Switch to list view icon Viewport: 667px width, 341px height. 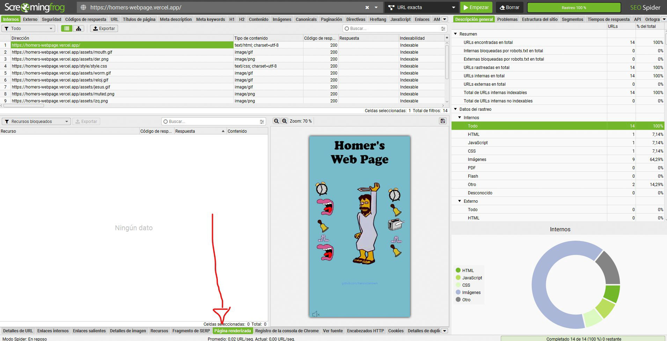(67, 29)
